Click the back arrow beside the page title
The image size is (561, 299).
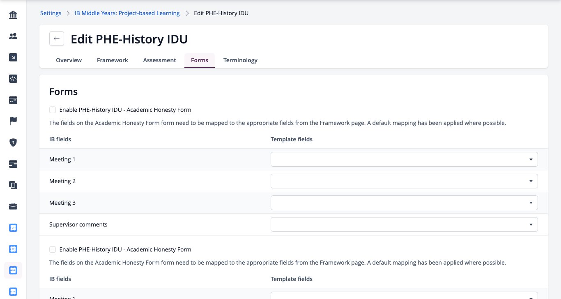pyautogui.click(x=57, y=39)
